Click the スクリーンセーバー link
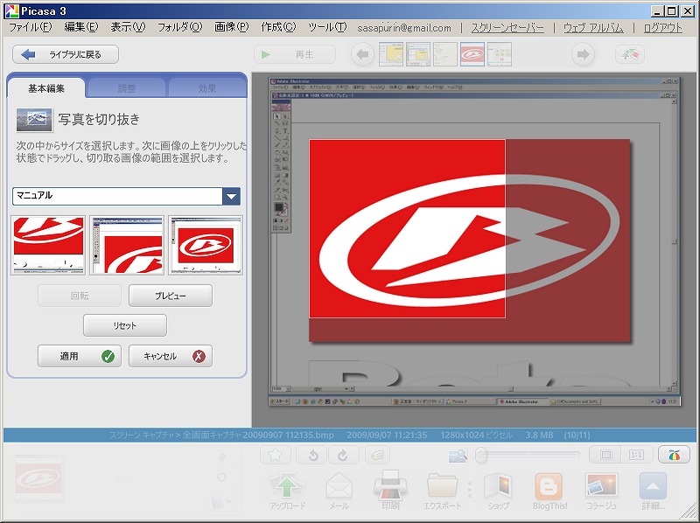 click(507, 28)
